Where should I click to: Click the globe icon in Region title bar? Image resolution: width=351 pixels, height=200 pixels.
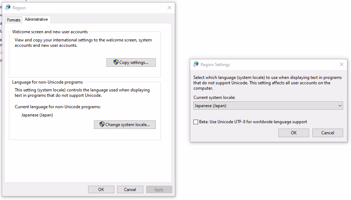[x=8, y=7]
